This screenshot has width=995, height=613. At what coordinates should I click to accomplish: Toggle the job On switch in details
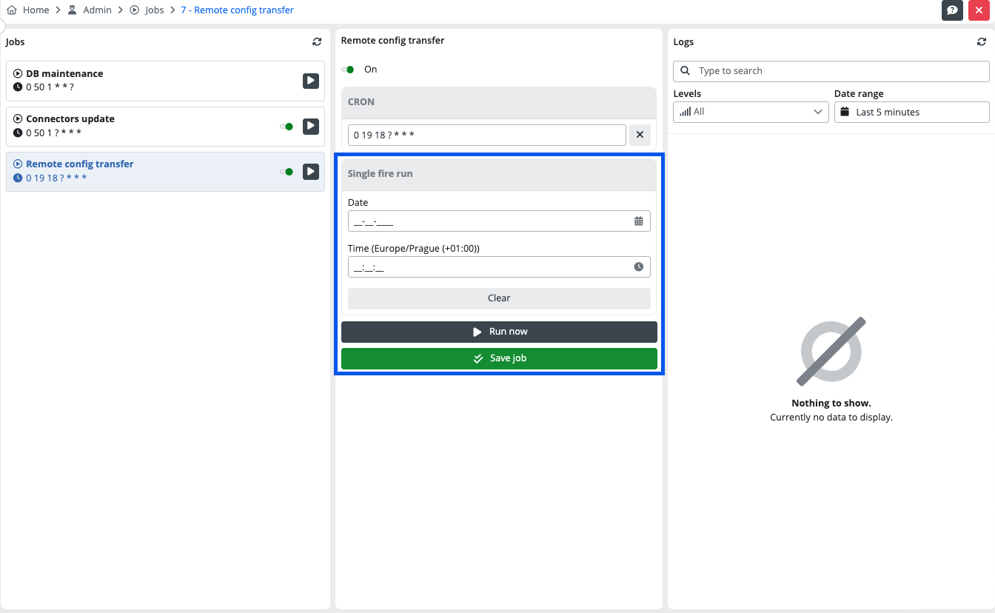pyautogui.click(x=348, y=70)
